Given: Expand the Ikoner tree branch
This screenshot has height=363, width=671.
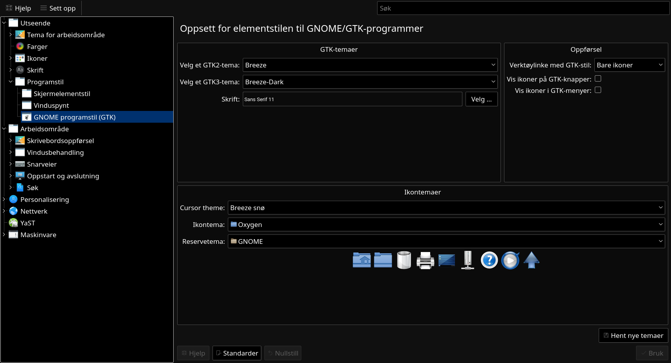Looking at the screenshot, I should coord(11,58).
